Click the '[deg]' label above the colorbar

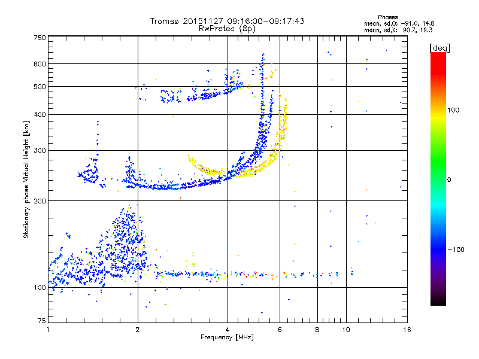(x=439, y=48)
